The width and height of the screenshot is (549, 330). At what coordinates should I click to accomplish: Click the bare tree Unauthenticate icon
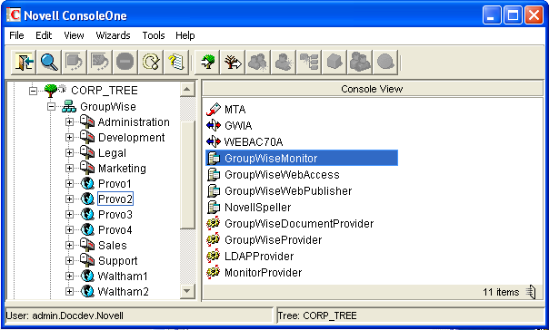click(x=233, y=63)
